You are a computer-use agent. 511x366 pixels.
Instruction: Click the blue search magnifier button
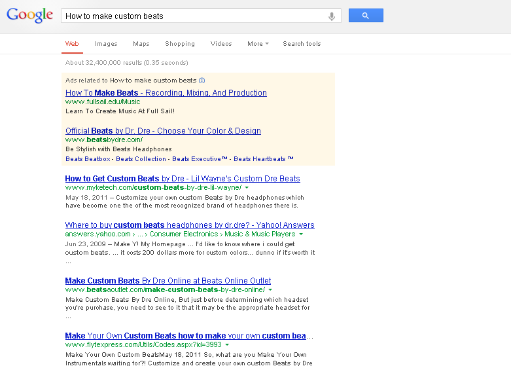366,16
